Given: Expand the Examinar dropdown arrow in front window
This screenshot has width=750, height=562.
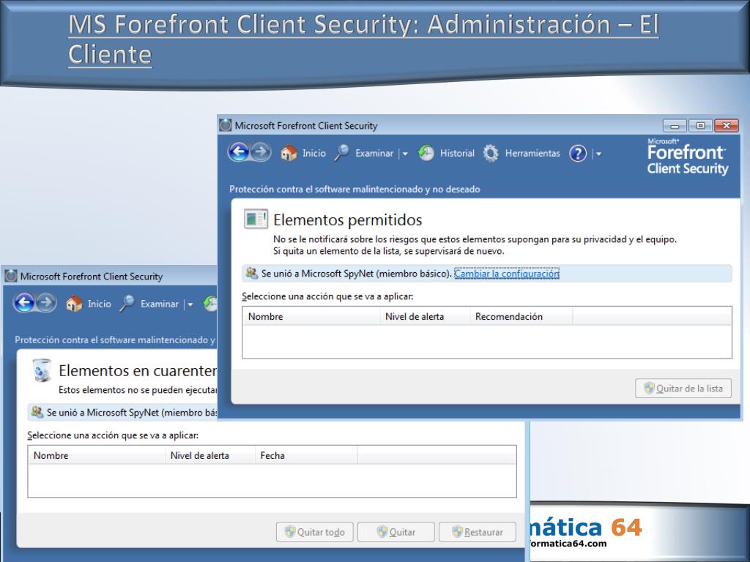Looking at the screenshot, I should tap(405, 154).
